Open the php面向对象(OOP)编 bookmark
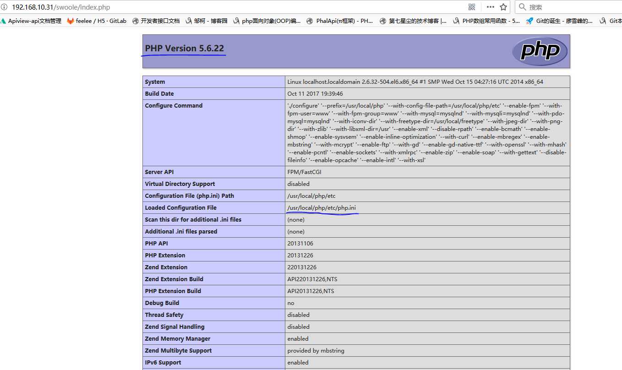 [267, 21]
